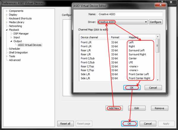The image size is (178, 130).
Task: Click channel map scrollbar up arrow
Action: pyautogui.click(x=158, y=37)
